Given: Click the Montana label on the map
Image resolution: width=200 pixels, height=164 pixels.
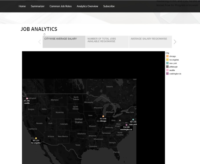Looking at the screenshot, I should tap(55, 100).
